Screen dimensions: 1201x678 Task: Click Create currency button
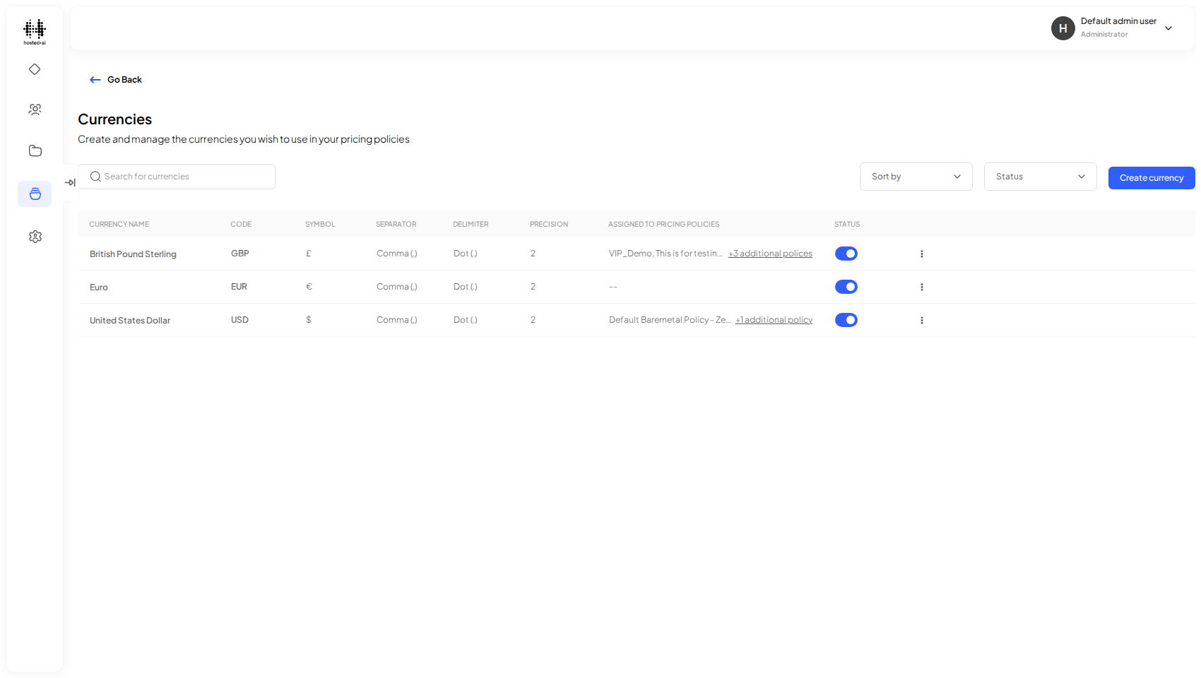tap(1152, 178)
